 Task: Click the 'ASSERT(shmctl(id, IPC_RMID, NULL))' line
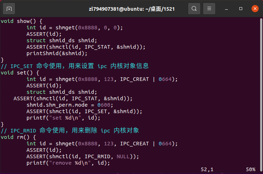[83, 156]
